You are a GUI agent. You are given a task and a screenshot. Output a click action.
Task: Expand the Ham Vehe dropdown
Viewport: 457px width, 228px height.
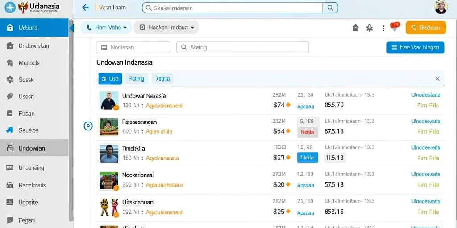click(x=106, y=28)
